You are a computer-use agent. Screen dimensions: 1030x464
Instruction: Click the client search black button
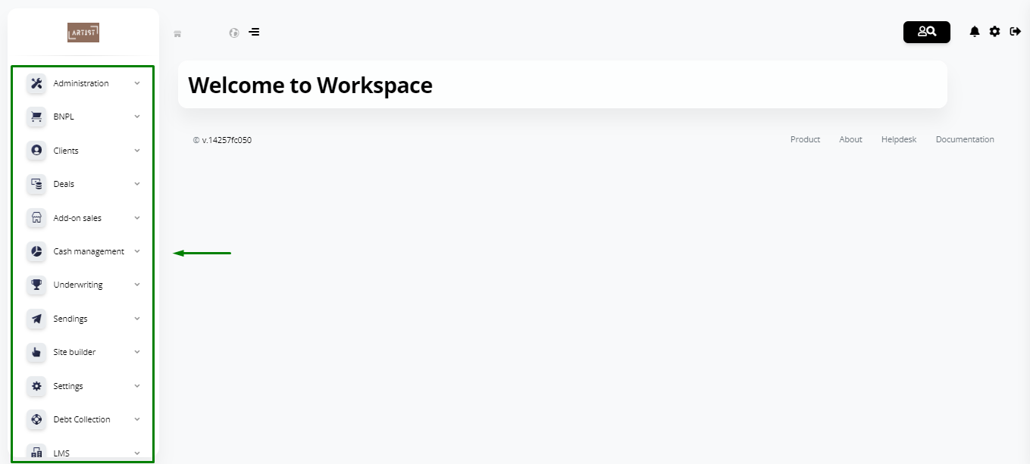(x=927, y=32)
